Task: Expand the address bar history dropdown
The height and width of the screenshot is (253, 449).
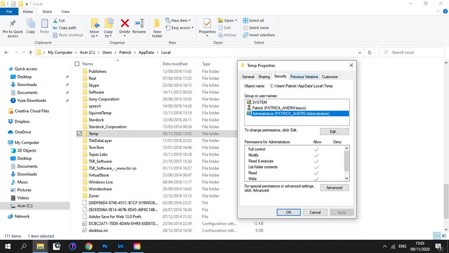Action: click(x=360, y=53)
